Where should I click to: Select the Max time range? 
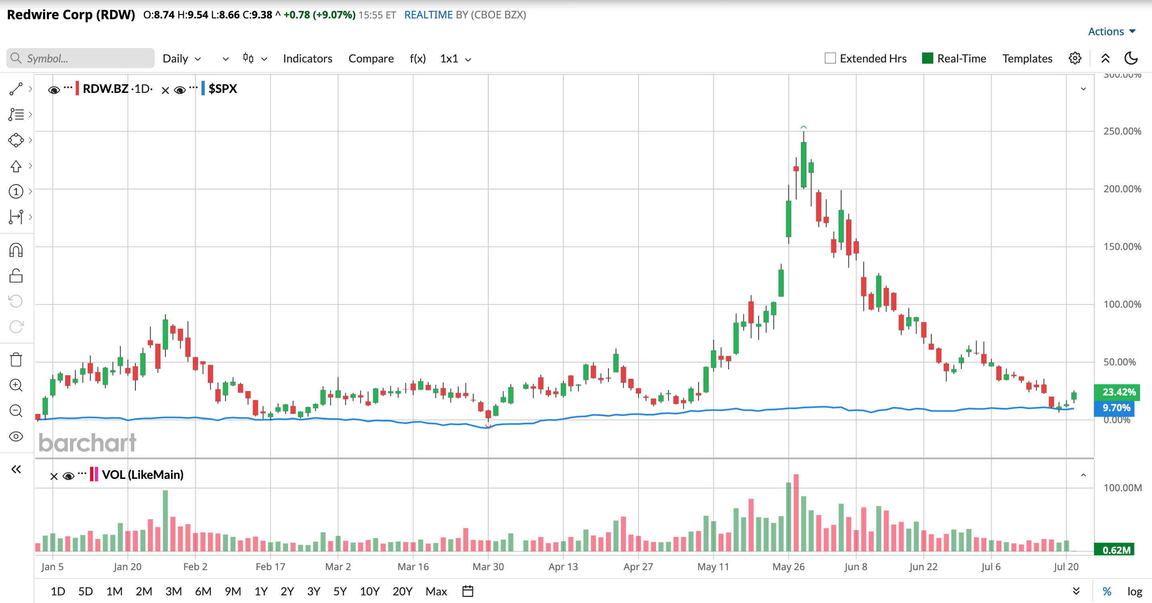point(436,591)
